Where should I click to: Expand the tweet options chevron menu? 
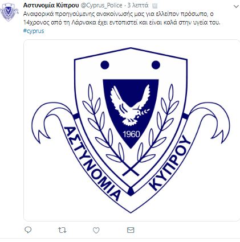pos(236,6)
